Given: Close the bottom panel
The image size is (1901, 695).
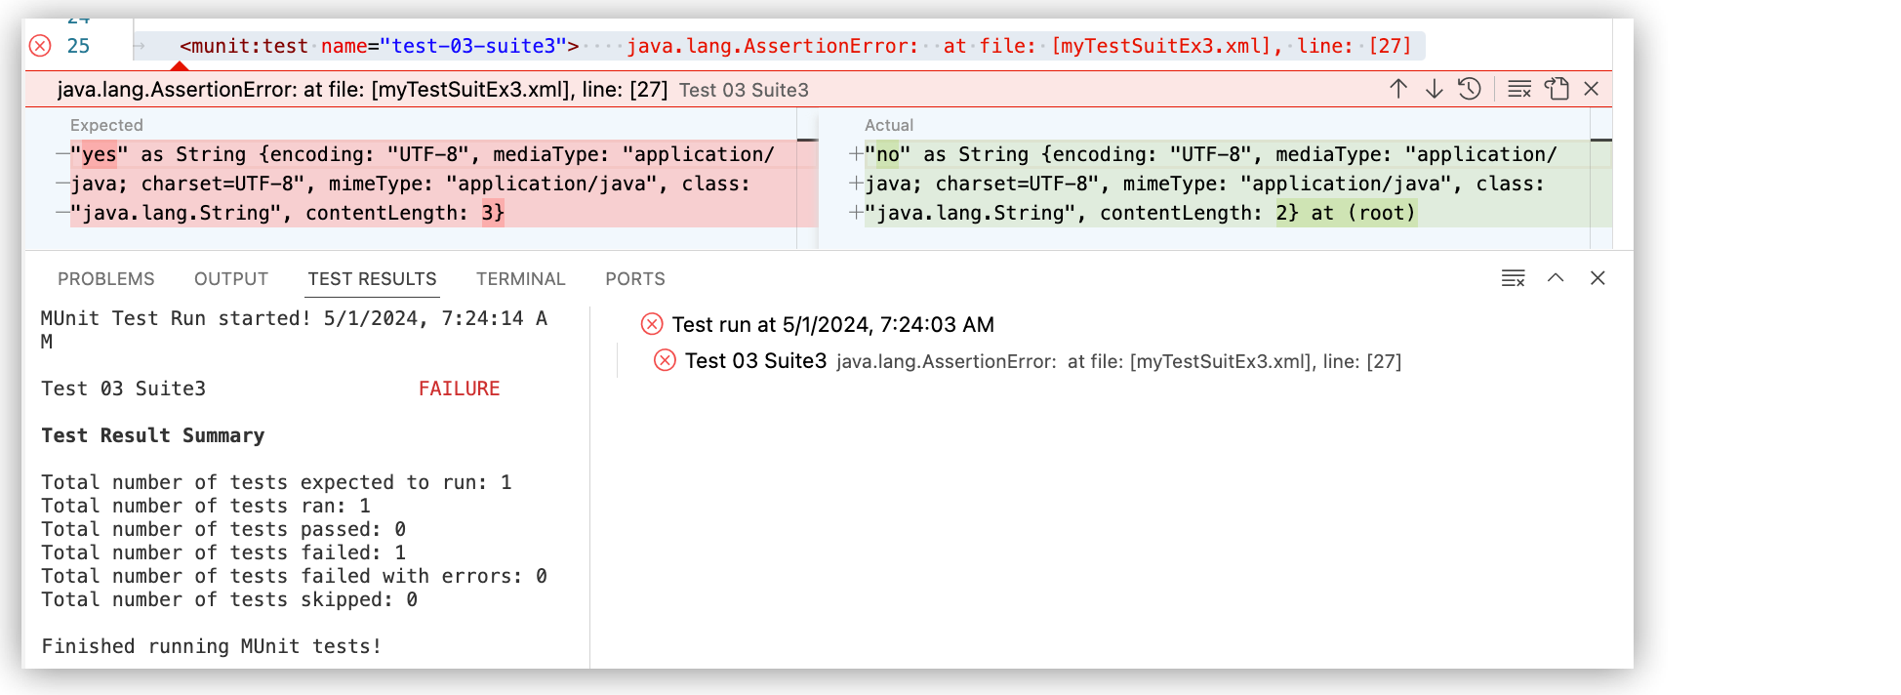Looking at the screenshot, I should [1598, 278].
